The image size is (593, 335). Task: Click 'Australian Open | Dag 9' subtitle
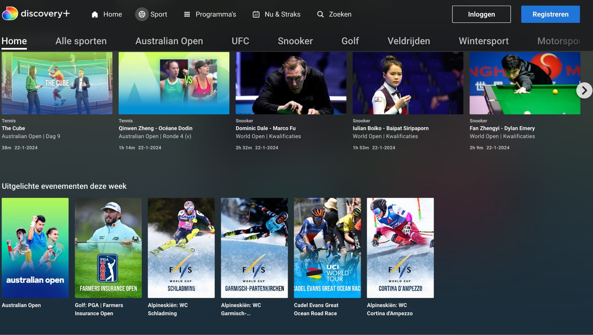[31, 136]
